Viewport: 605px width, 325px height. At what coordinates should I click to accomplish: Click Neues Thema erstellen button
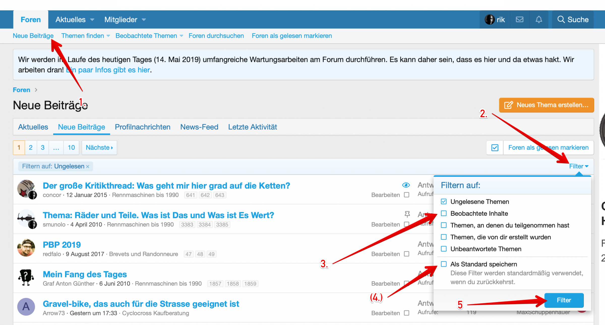click(546, 105)
